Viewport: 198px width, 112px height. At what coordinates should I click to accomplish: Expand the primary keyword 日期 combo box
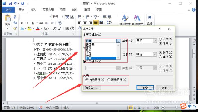coord(118,41)
